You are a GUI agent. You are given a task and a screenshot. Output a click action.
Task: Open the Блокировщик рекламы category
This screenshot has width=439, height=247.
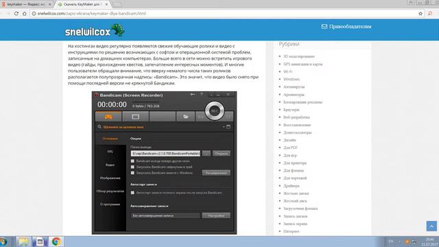(x=302, y=102)
